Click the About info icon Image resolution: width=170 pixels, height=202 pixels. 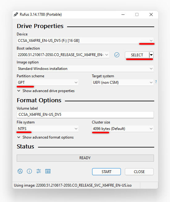(x=29, y=171)
